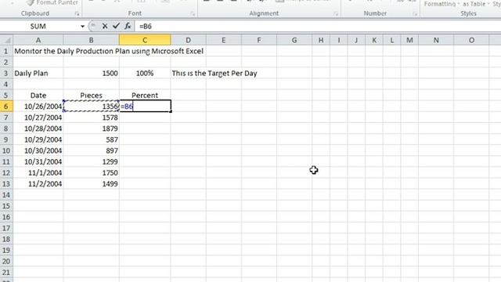Select column E header
The height and width of the screenshot is (282, 501).
click(223, 40)
